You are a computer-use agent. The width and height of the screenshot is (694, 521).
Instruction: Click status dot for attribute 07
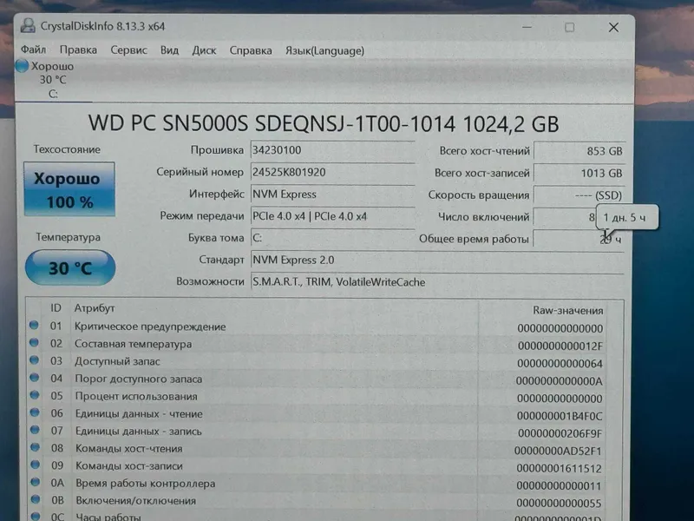[x=35, y=430]
